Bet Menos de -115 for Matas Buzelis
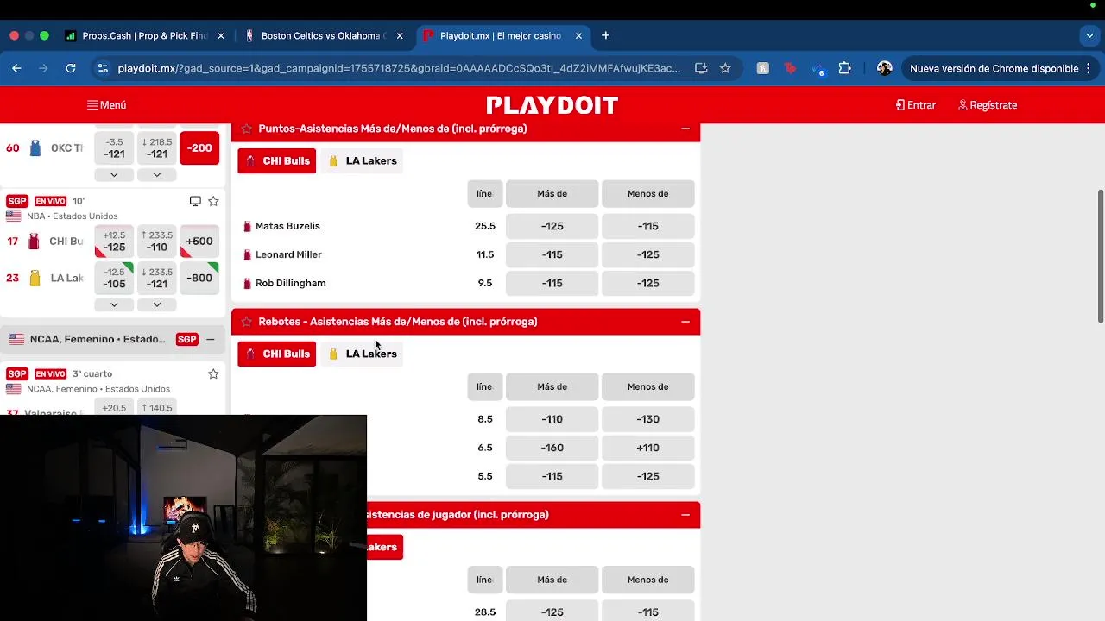Viewport: 1105px width, 621px height. [648, 226]
